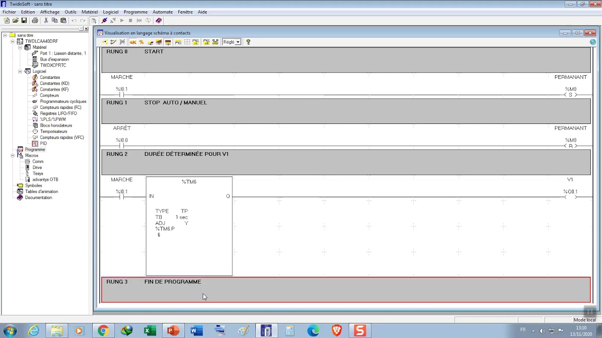This screenshot has width=602, height=338.
Task: Select Registres LIFO/FIFO tree item
Action: pos(58,114)
